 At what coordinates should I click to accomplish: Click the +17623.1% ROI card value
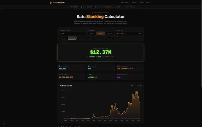pyautogui.click(x=93, y=77)
